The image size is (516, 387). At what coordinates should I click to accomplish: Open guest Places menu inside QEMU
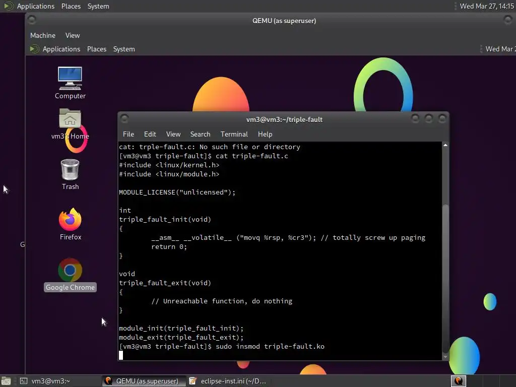(x=96, y=49)
